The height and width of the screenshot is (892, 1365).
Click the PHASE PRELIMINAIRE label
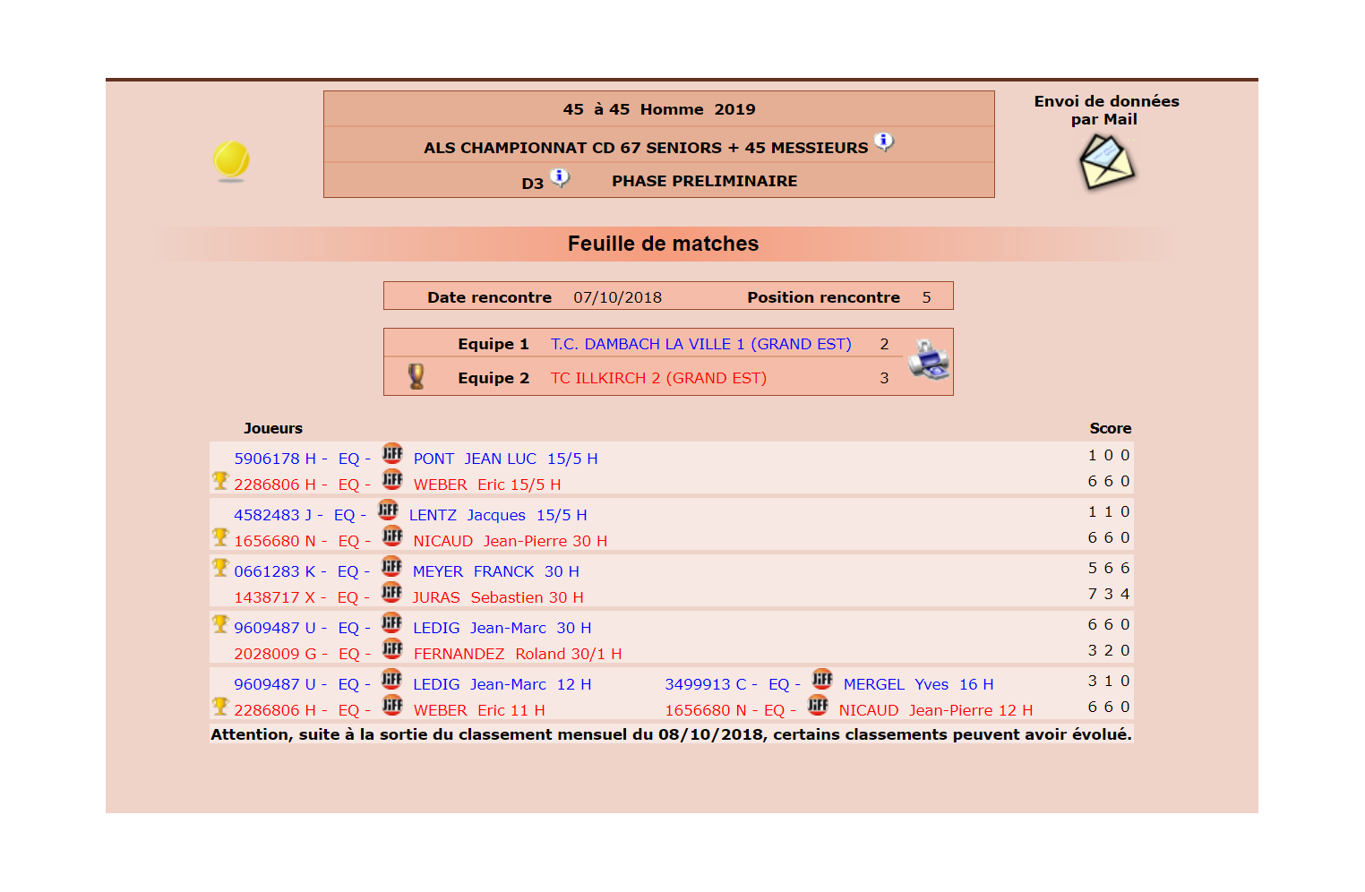(705, 181)
